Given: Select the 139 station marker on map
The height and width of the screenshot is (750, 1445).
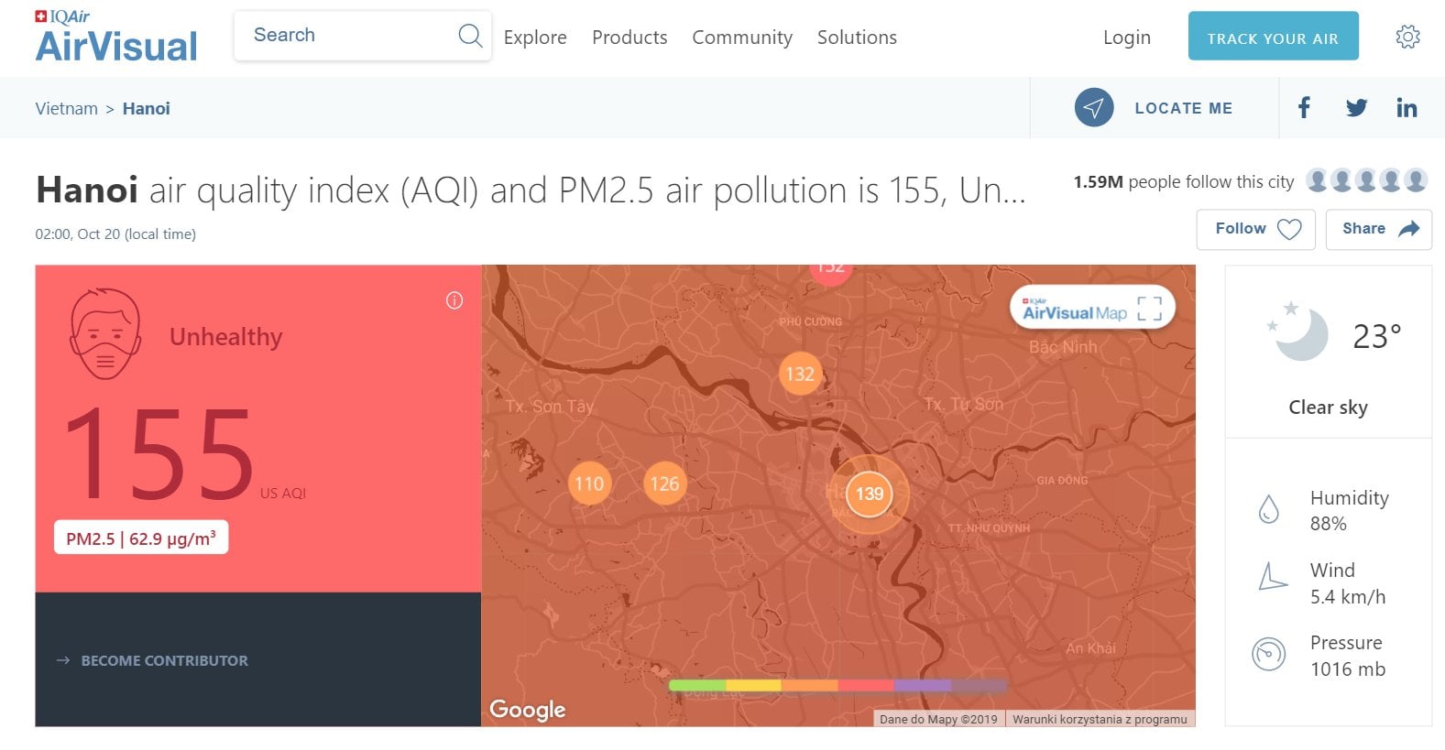Looking at the screenshot, I should click(x=869, y=495).
